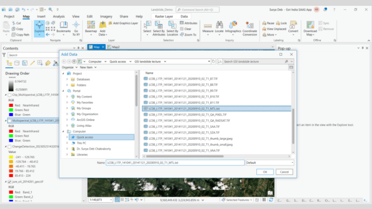Image resolution: width=372 pixels, height=209 pixels.
Task: Click the Convert labels tool
Action: pos(293,28)
